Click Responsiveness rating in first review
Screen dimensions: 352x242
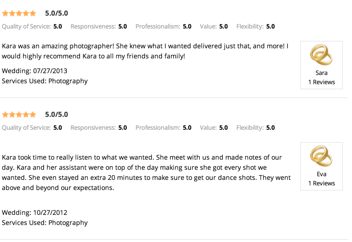tap(99, 26)
